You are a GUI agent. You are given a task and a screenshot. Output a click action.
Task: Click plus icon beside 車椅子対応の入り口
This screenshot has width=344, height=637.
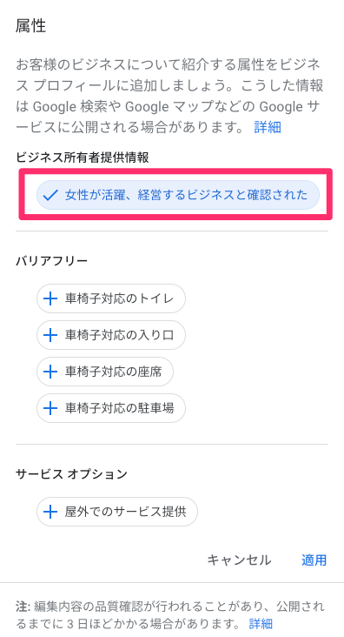pyautogui.click(x=50, y=335)
